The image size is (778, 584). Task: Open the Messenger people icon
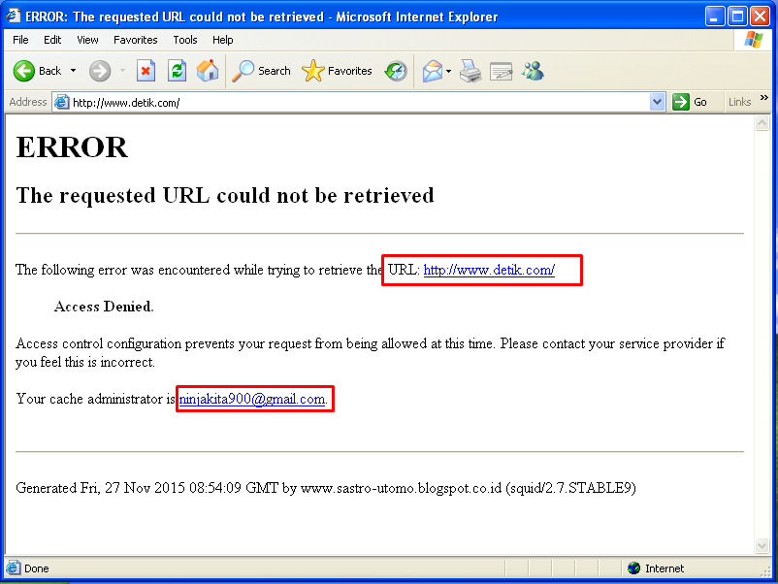[x=533, y=71]
